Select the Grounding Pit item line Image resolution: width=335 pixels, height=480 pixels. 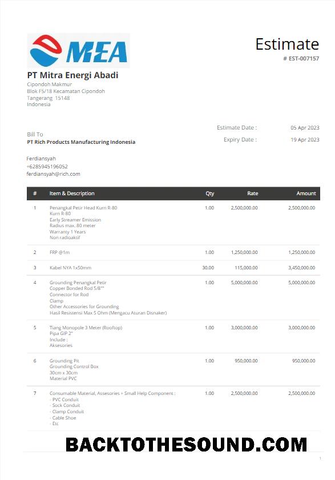pos(64,361)
